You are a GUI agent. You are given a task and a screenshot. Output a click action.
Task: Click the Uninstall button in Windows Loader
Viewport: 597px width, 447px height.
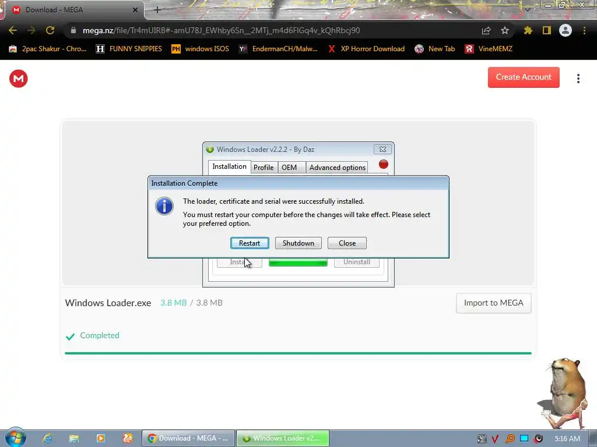pos(356,262)
